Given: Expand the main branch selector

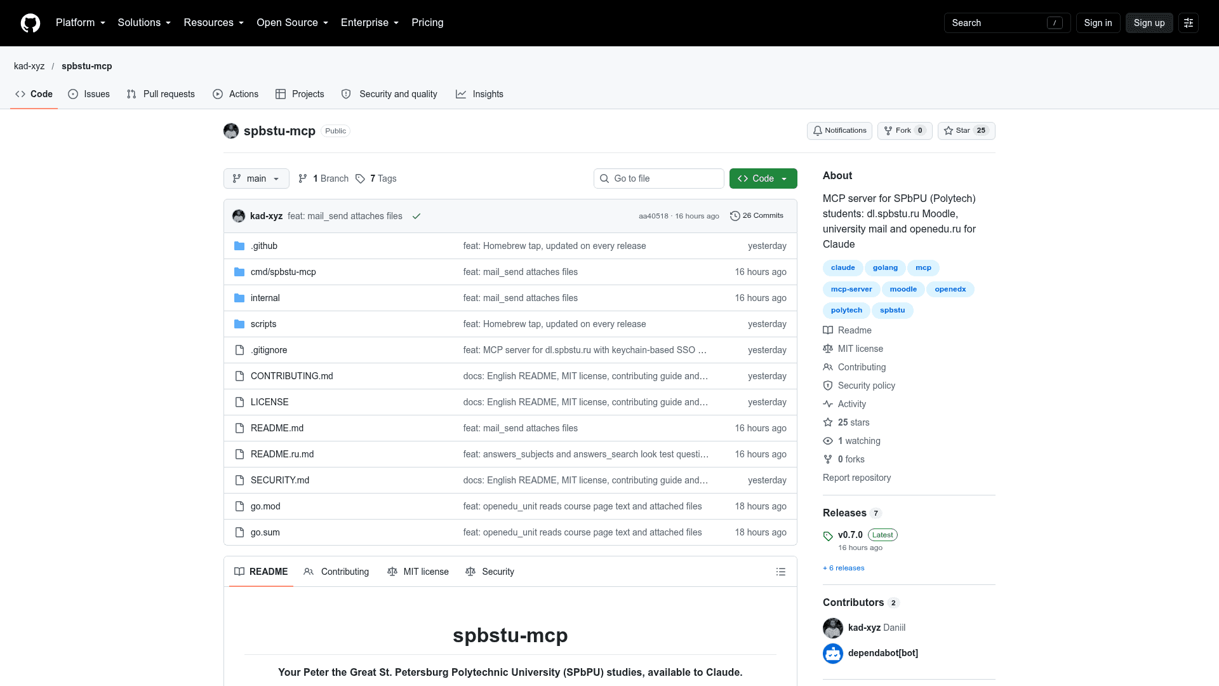Looking at the screenshot, I should (x=256, y=178).
